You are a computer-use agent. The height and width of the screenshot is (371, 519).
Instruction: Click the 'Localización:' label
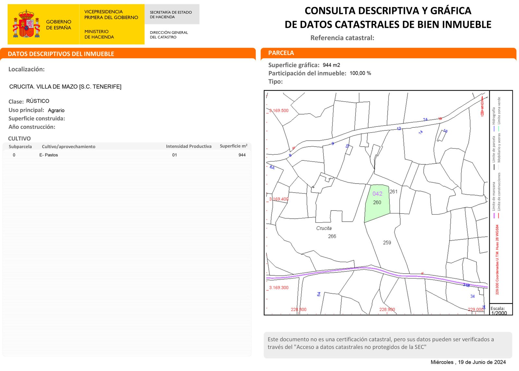27,69
